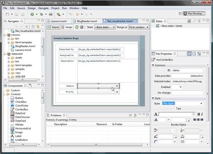Image resolution: width=213 pixels, height=154 pixels.
Task: Switch to Category view in Flex Properties
Action: pos(194,54)
